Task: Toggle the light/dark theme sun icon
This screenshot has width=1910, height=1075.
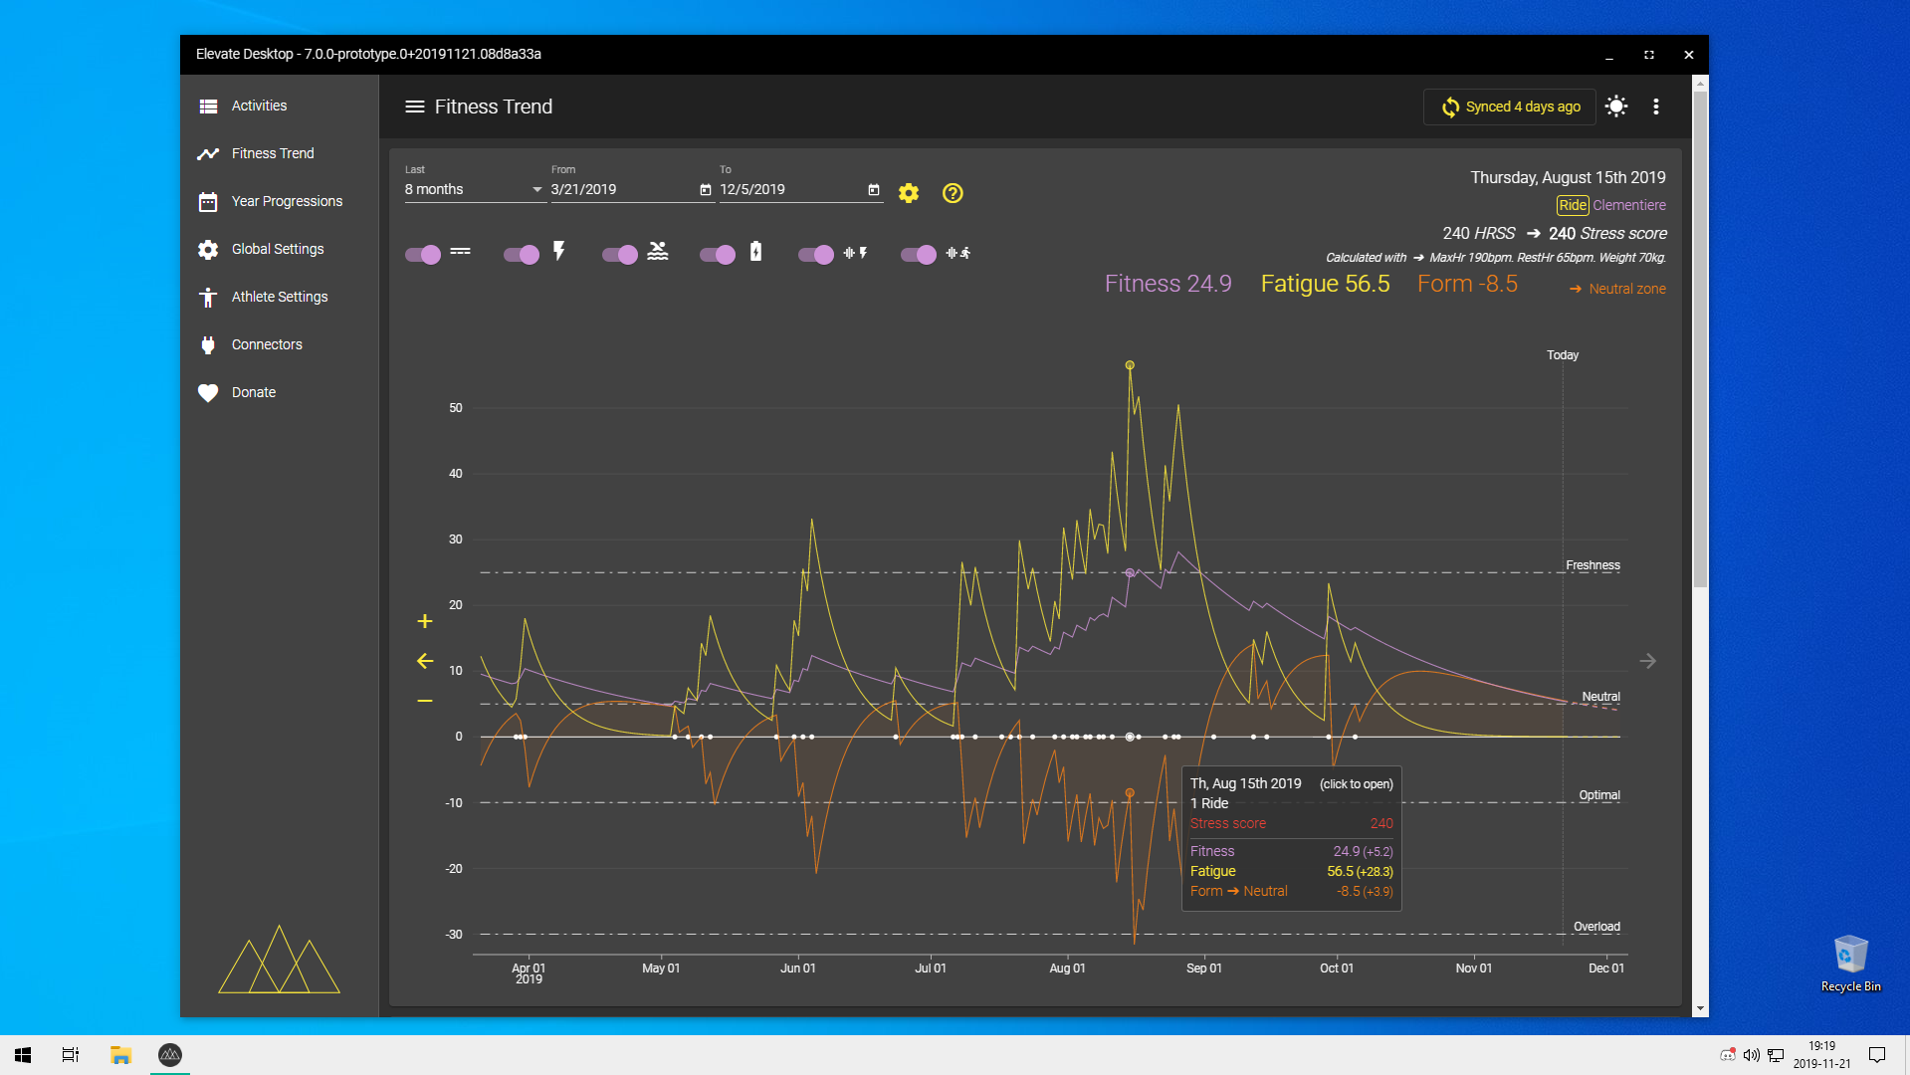Action: pyautogui.click(x=1616, y=107)
